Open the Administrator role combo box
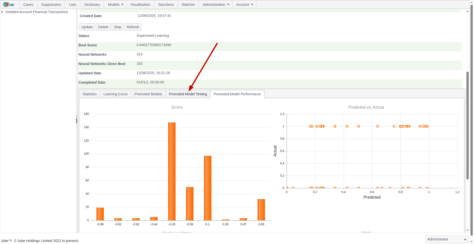Image resolution: width=474 pixels, height=244 pixels. point(447,239)
